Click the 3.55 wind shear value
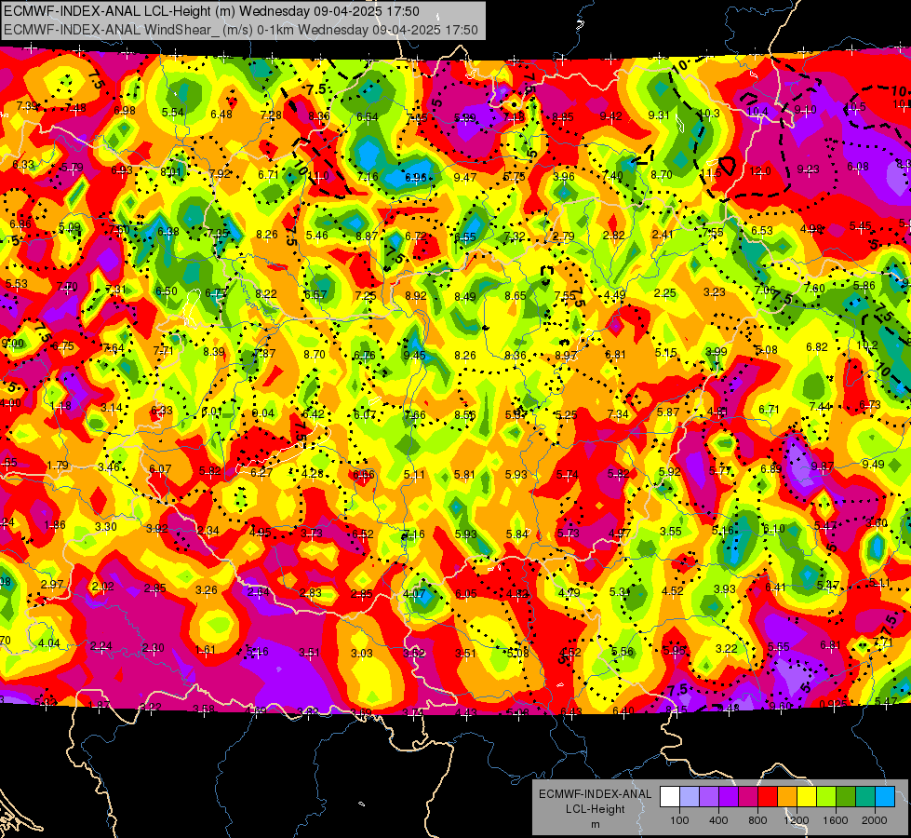911x838 pixels. (x=671, y=531)
